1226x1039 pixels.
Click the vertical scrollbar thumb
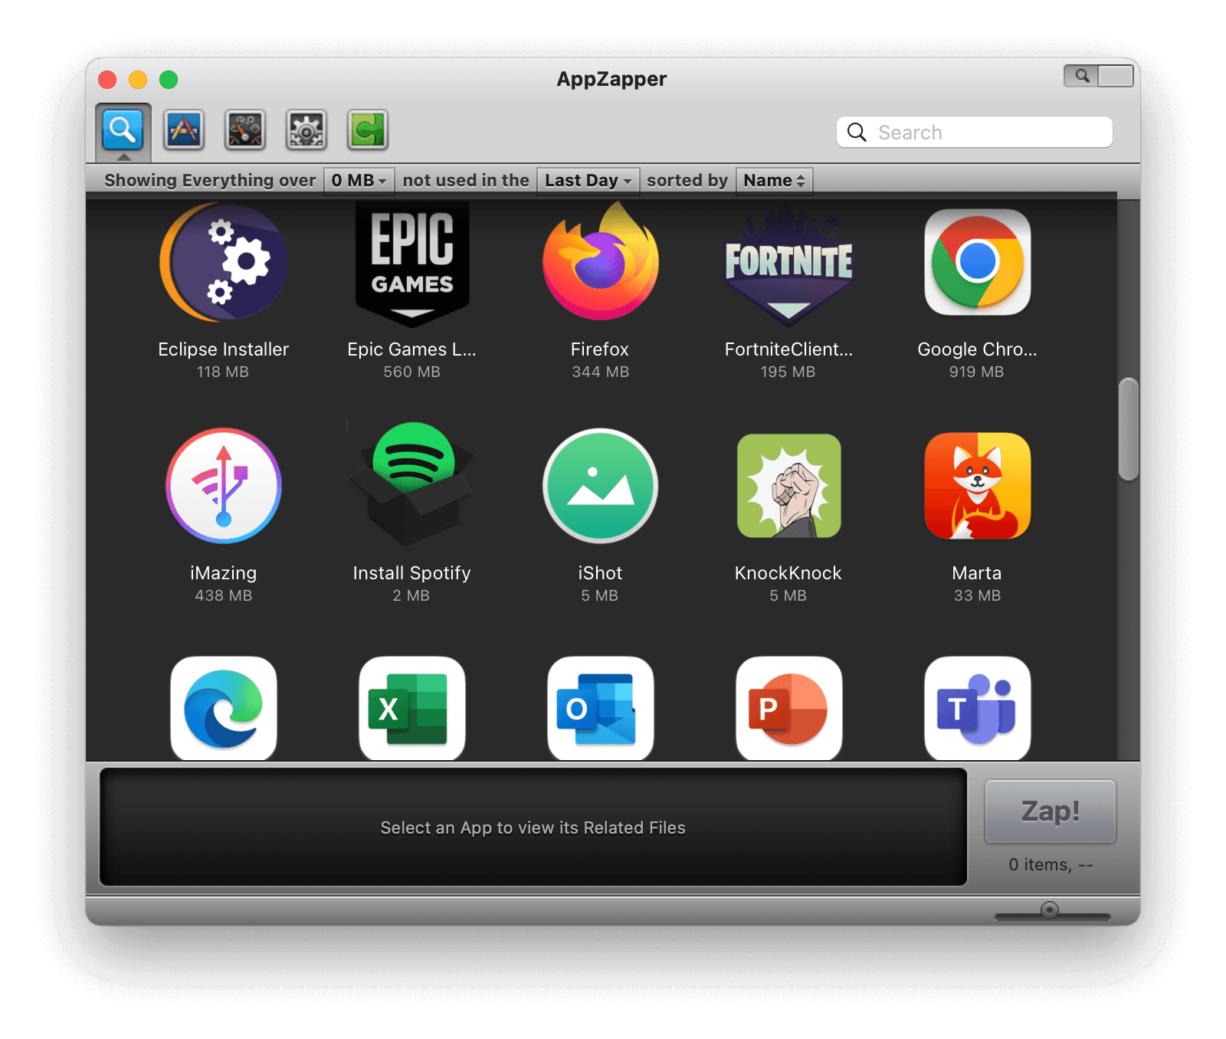click(x=1129, y=429)
